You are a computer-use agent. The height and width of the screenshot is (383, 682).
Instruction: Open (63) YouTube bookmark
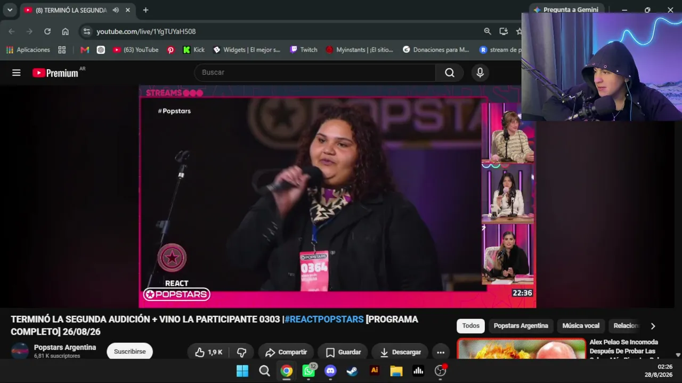pyautogui.click(x=135, y=49)
